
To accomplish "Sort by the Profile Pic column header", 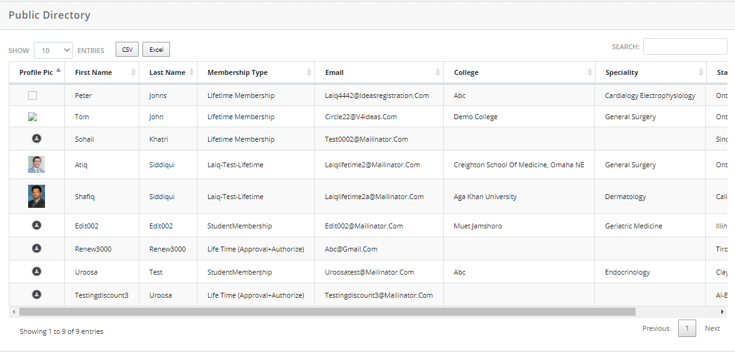I will click(36, 72).
